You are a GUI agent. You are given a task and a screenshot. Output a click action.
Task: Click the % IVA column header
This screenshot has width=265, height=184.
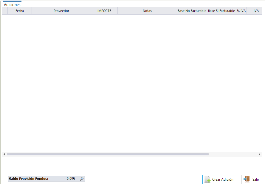241,11
